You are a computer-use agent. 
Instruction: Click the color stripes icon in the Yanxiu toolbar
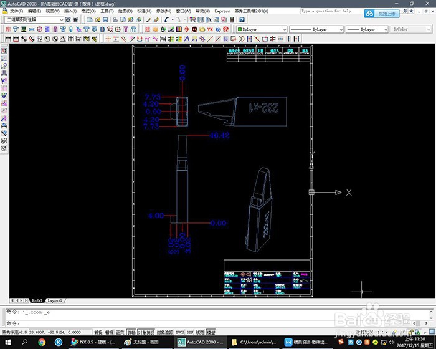179,29
